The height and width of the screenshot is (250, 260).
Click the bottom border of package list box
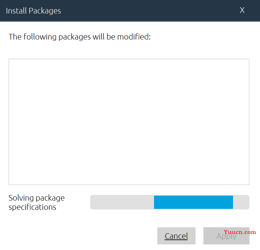[x=129, y=184]
